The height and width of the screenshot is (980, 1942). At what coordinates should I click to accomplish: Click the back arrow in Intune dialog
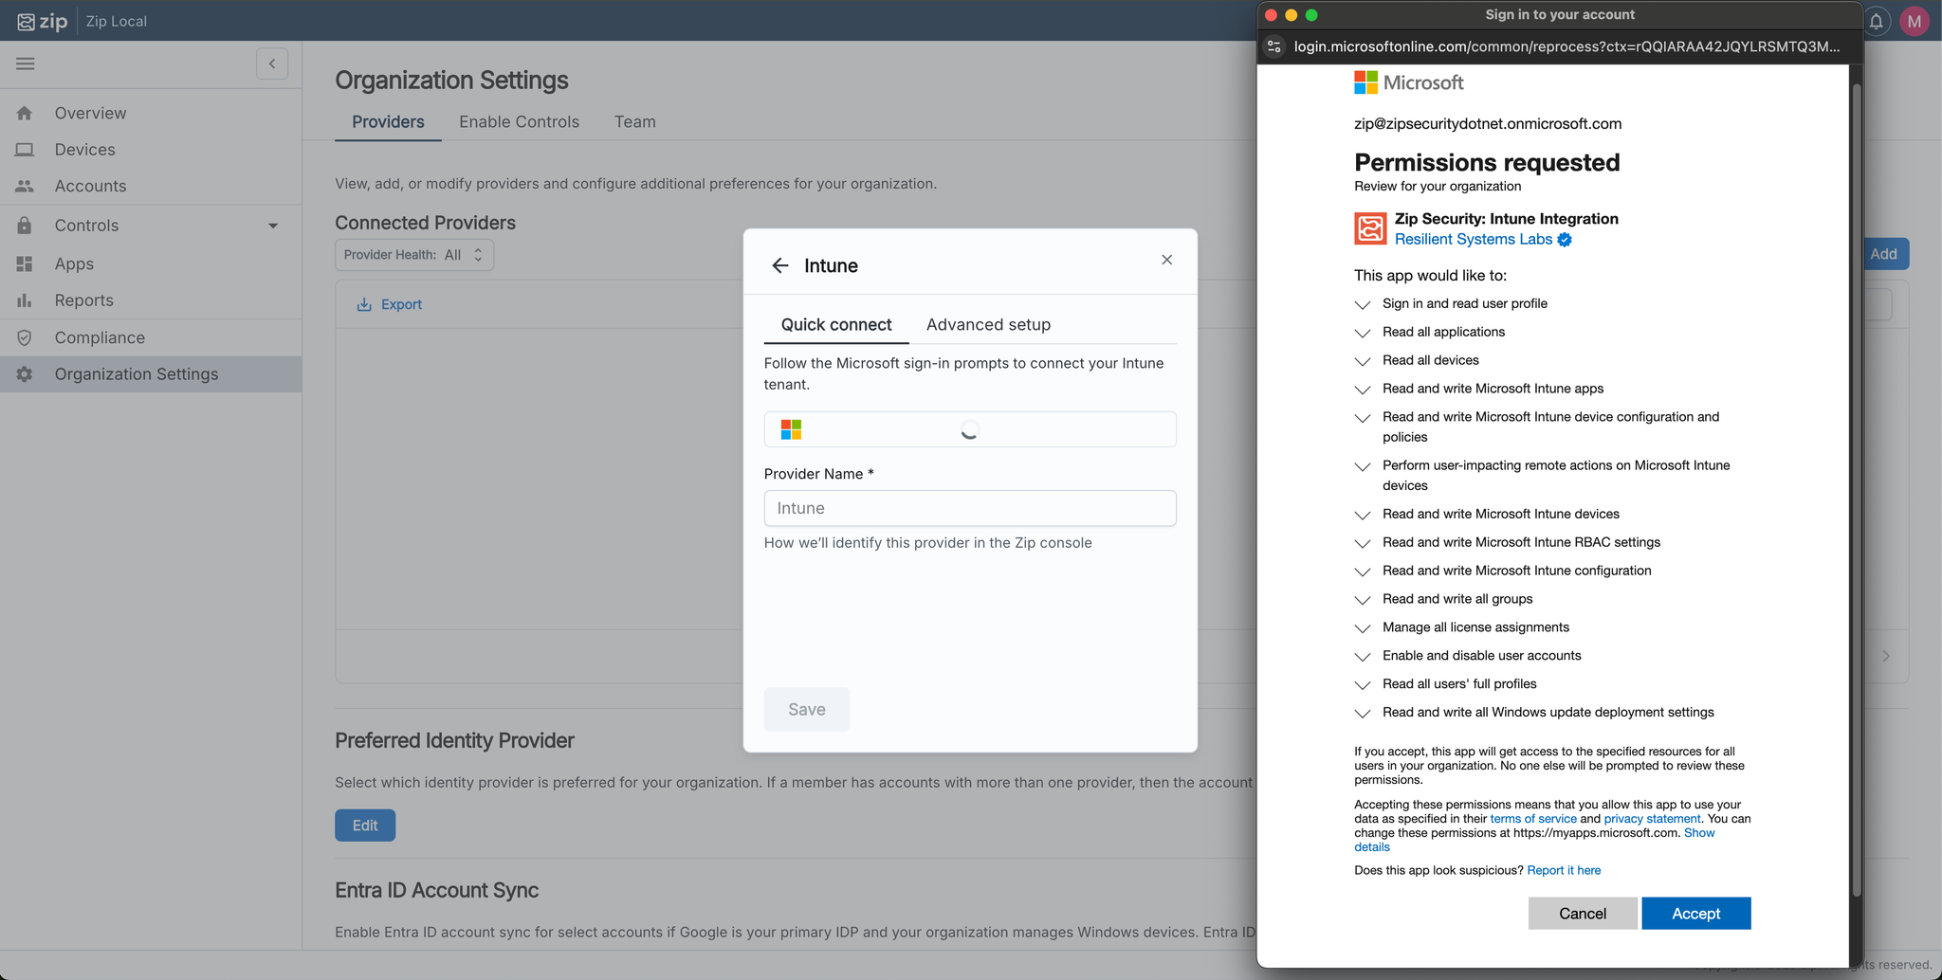(779, 265)
